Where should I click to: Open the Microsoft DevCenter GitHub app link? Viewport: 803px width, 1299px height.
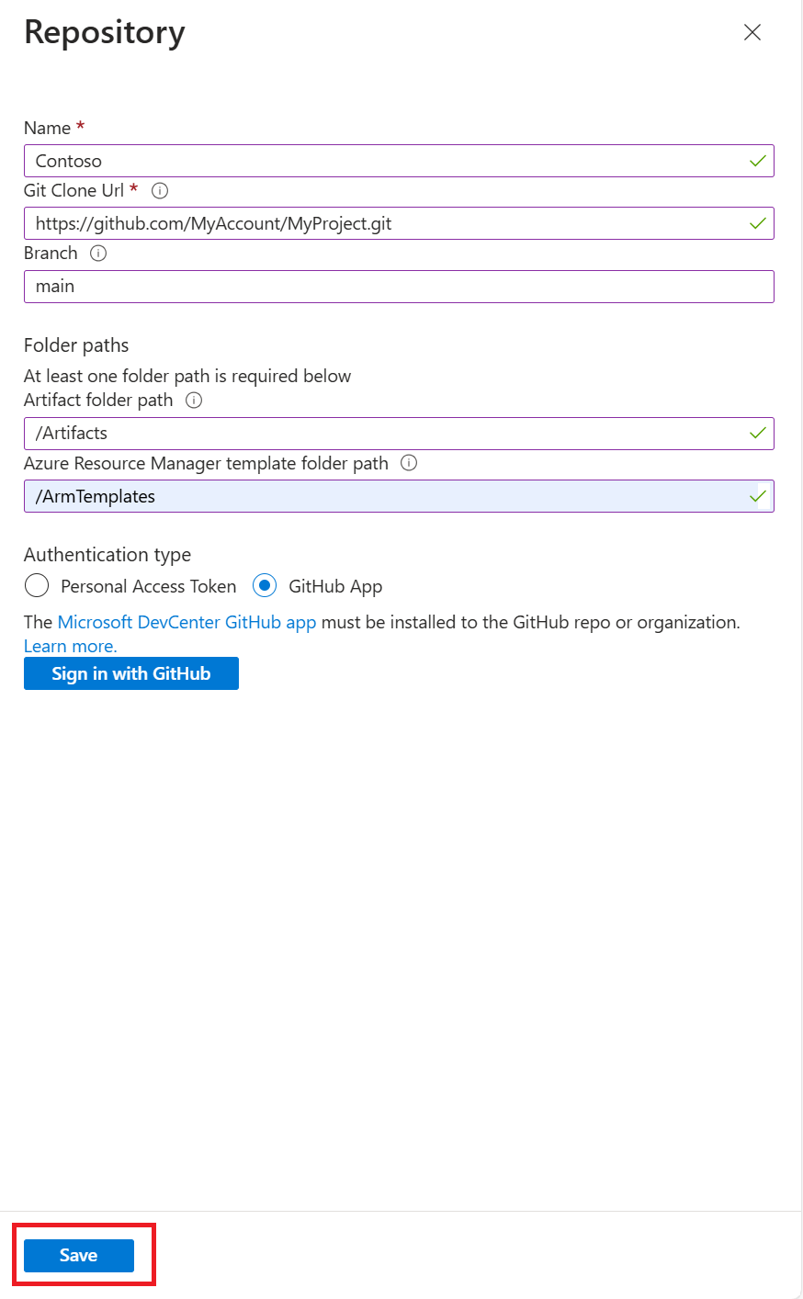click(x=187, y=622)
